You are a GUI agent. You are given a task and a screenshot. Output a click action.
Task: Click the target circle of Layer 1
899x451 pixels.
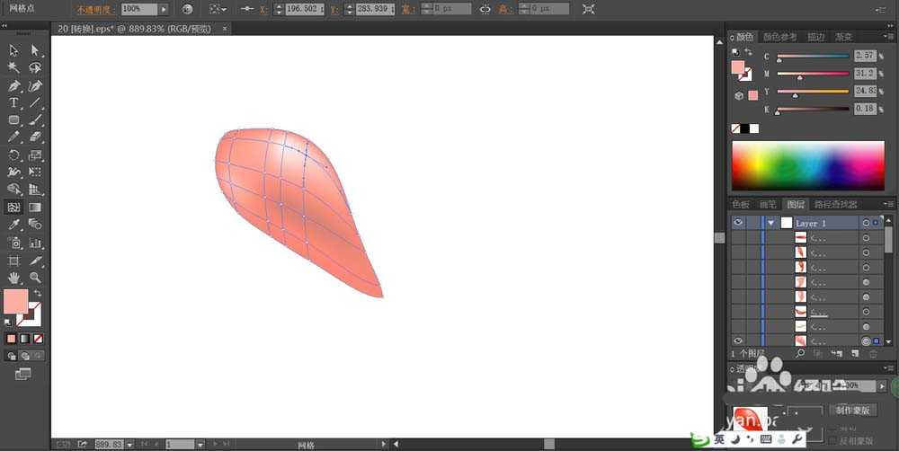866,223
